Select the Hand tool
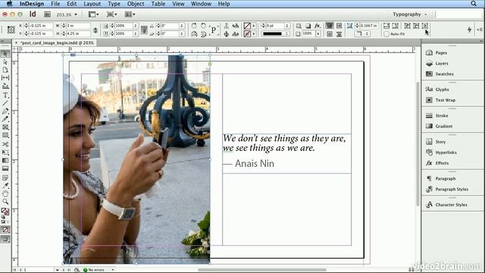 coord(5,194)
